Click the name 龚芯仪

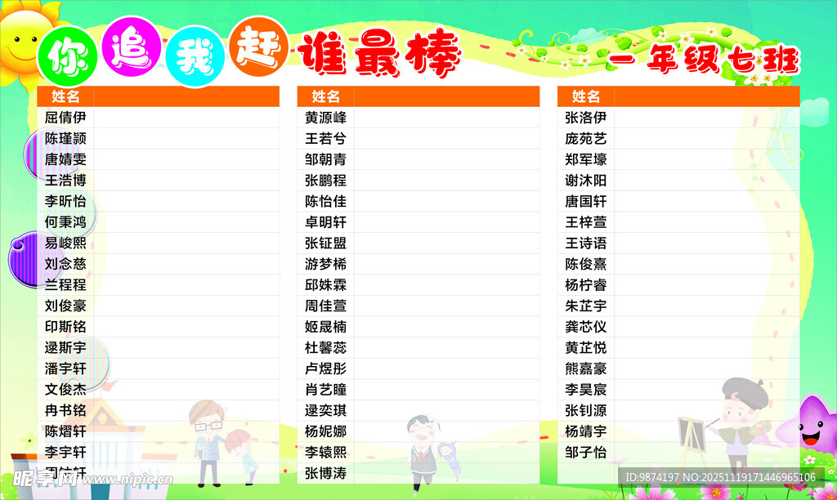[x=585, y=327]
